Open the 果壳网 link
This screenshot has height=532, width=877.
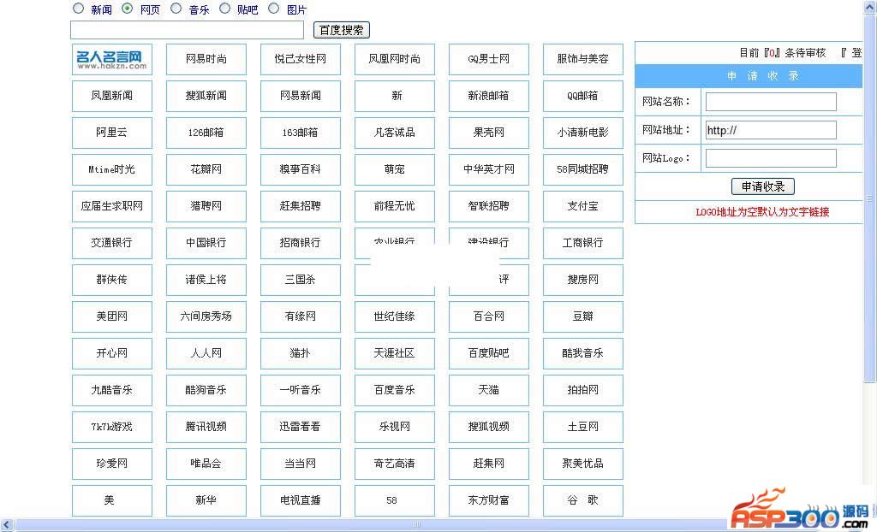(x=489, y=133)
